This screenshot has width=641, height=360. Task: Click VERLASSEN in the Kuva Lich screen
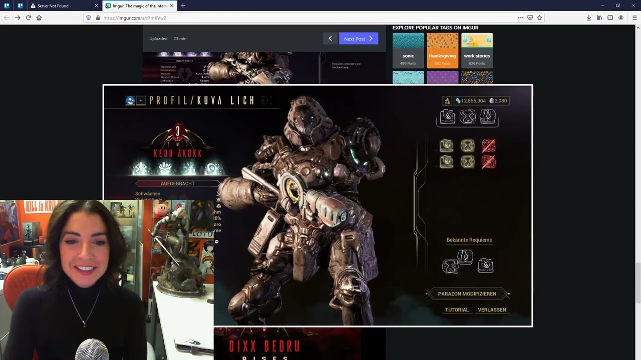click(x=492, y=309)
